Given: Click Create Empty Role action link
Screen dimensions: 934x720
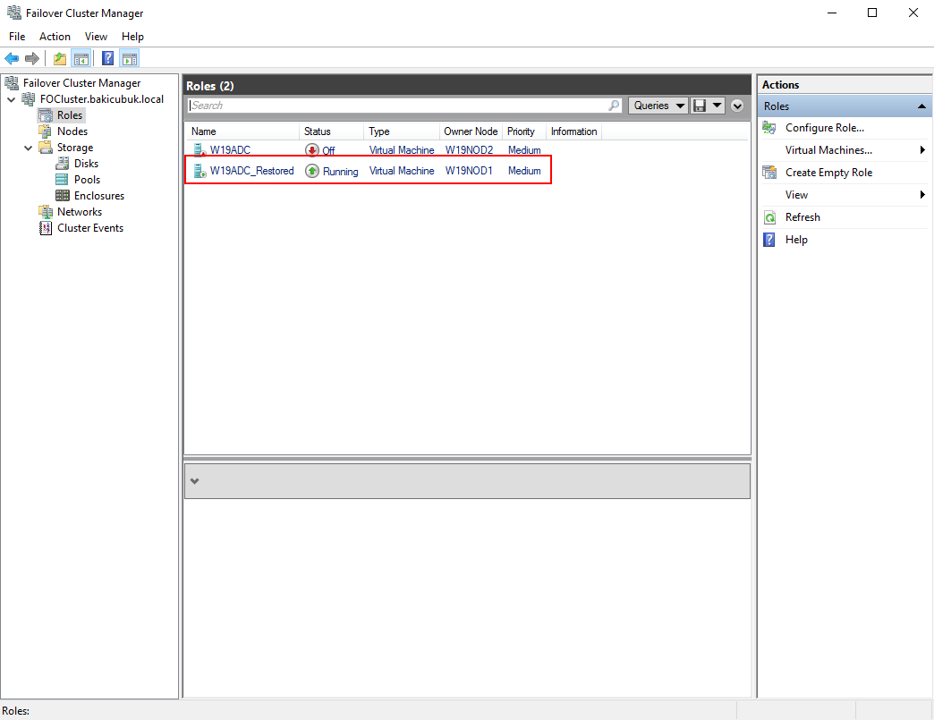Looking at the screenshot, I should point(828,172).
